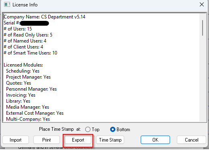Click the 'External Cost Manager: Yes' line
Image resolution: width=209 pixels, height=150 pixels.
(35, 113)
